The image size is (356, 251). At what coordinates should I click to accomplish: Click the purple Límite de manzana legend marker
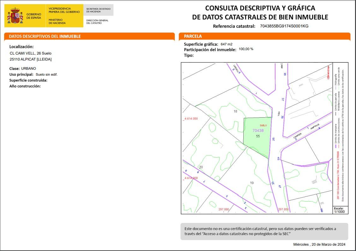click(336, 146)
